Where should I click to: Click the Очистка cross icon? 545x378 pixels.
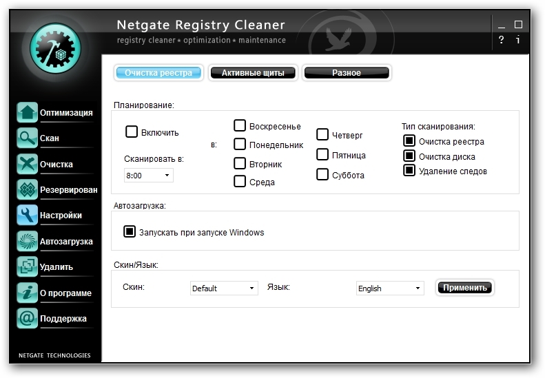27,165
